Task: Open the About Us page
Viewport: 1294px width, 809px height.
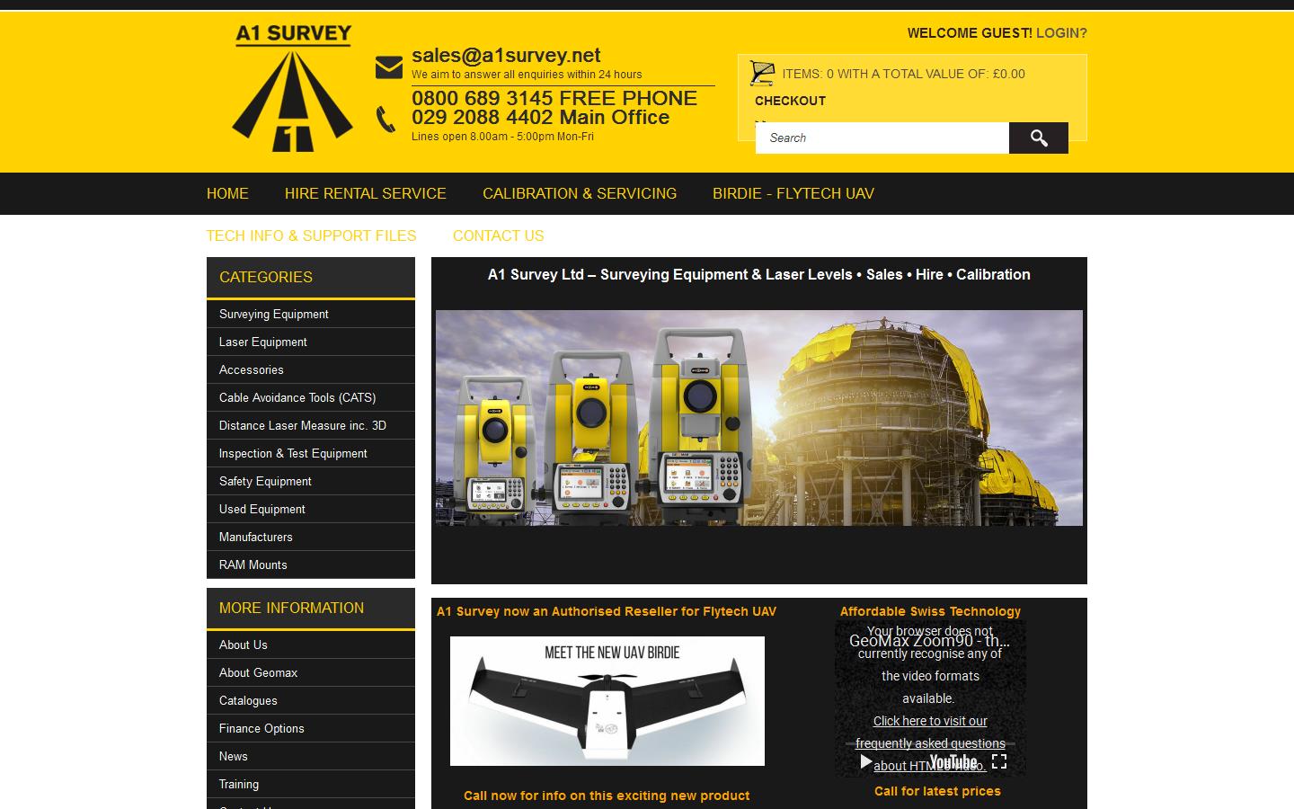Action: click(243, 645)
